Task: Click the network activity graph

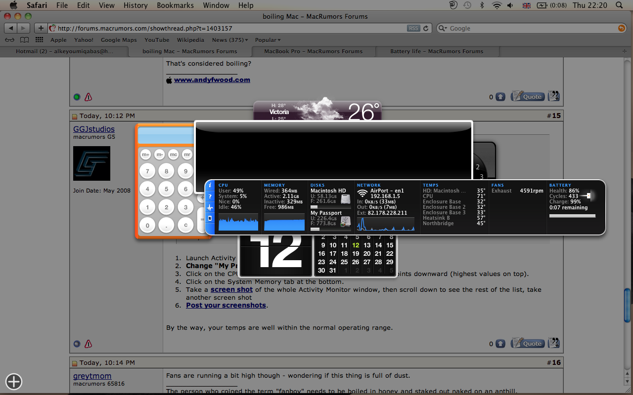Action: point(386,224)
